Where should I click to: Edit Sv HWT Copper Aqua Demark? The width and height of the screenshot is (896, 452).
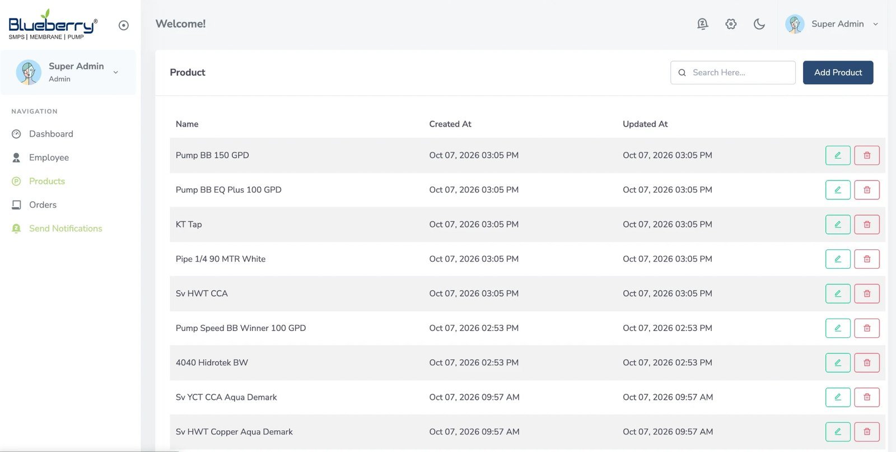click(838, 432)
